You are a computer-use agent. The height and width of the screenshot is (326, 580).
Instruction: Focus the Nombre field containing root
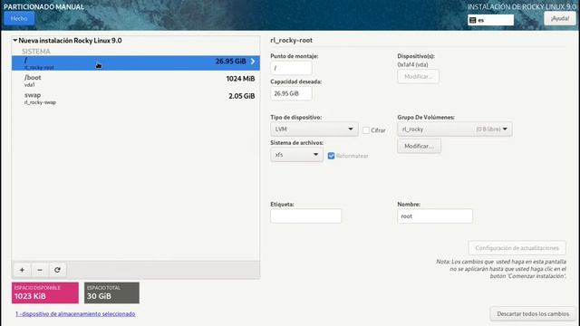[435, 216]
